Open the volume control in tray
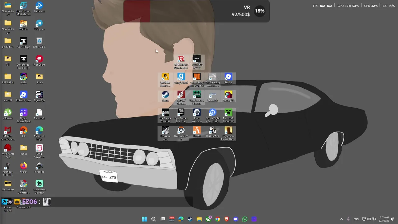The height and width of the screenshot is (224, 398). click(369, 219)
